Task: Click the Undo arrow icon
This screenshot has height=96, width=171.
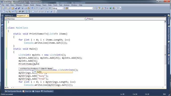Action: pyautogui.click(x=32, y=8)
